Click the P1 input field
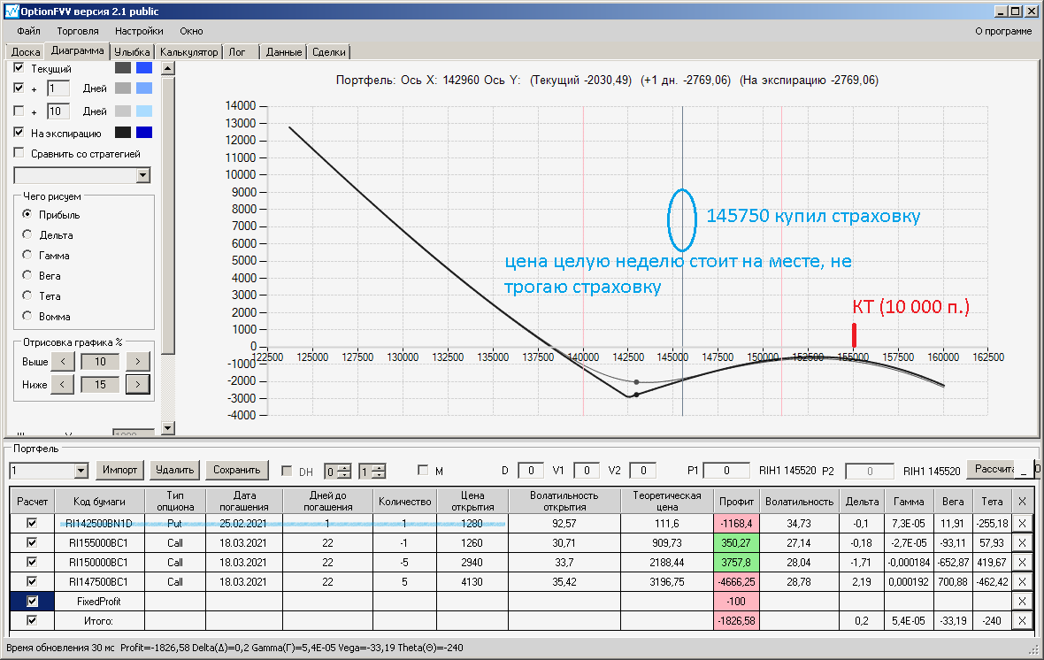The image size is (1044, 660). click(x=726, y=471)
